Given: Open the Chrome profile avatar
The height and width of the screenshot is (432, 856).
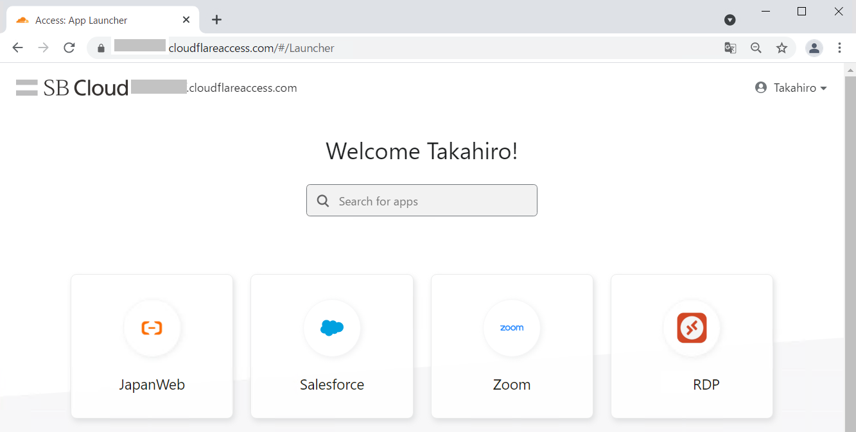Looking at the screenshot, I should coord(814,48).
